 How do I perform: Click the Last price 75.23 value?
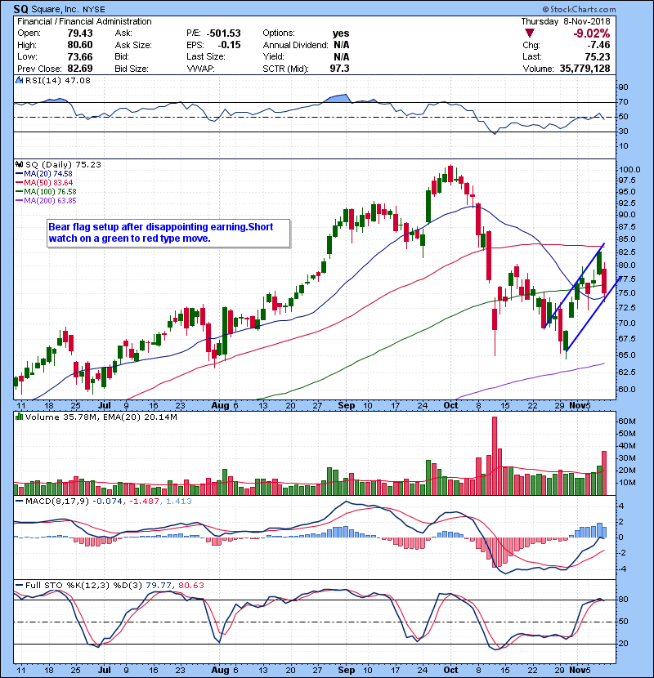point(598,56)
